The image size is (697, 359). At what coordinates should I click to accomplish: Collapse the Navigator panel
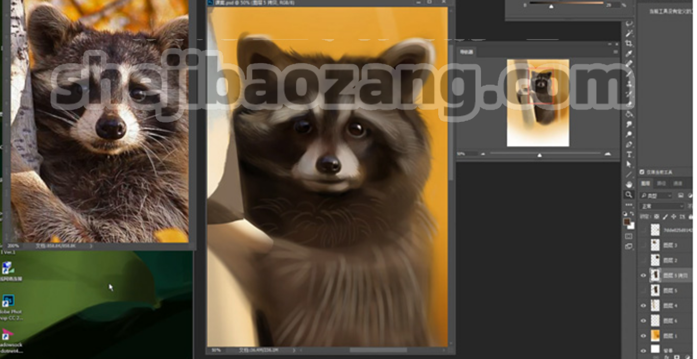[609, 44]
